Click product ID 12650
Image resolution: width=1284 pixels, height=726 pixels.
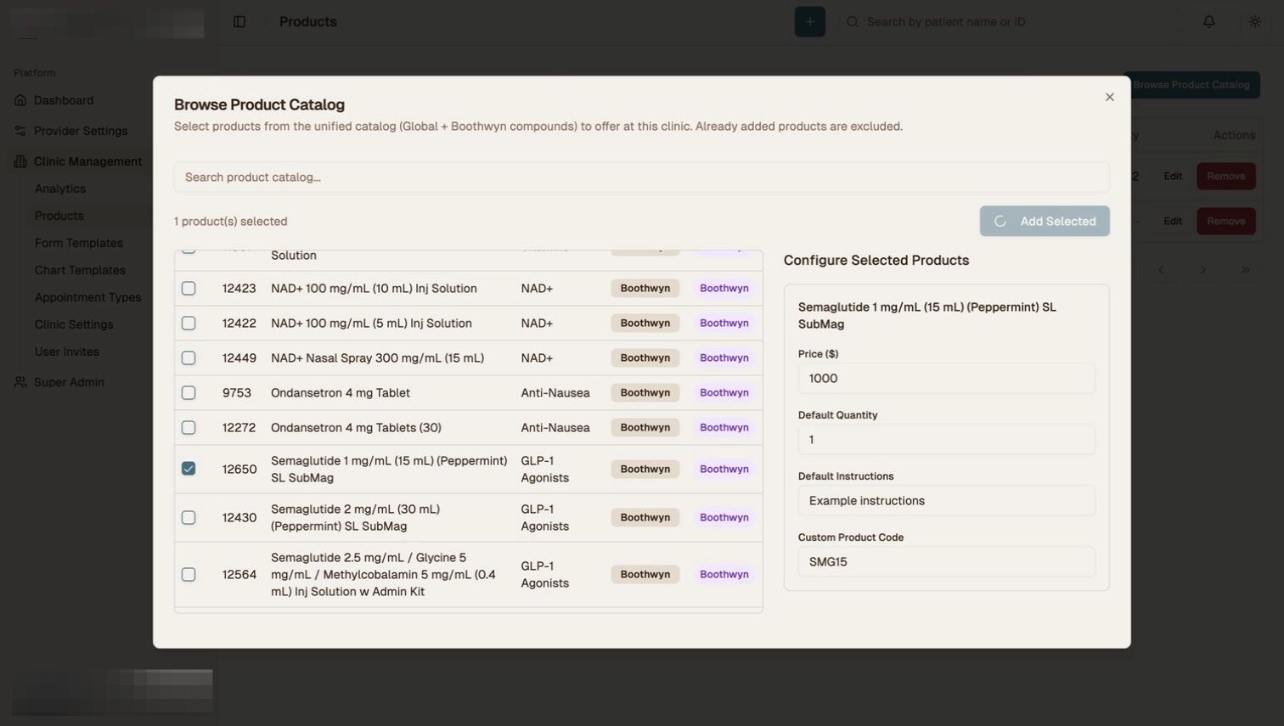239,470
